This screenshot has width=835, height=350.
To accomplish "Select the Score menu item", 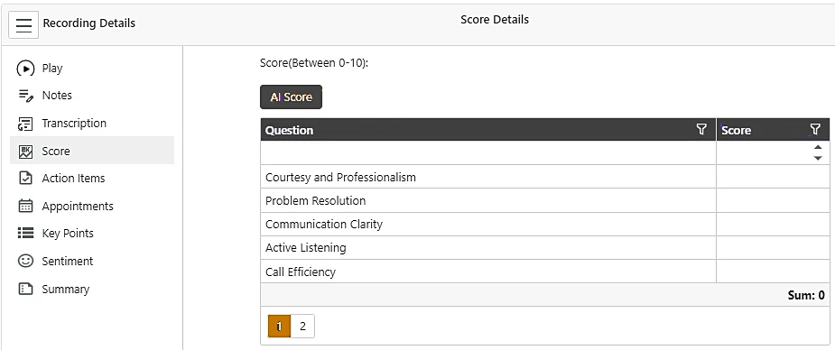I will pyautogui.click(x=91, y=151).
